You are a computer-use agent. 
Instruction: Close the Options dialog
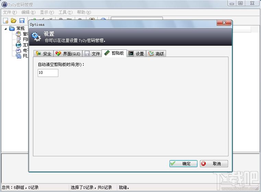click(x=224, y=23)
